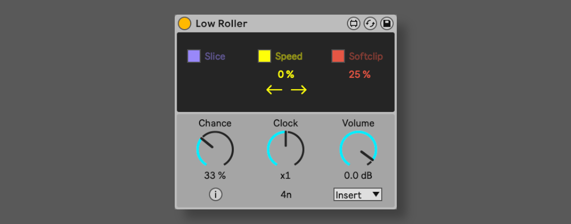Toggle the yellow Speed box

tap(265, 56)
